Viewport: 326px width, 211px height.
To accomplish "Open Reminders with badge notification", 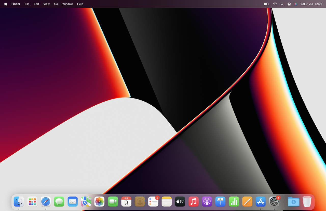I will (153, 202).
